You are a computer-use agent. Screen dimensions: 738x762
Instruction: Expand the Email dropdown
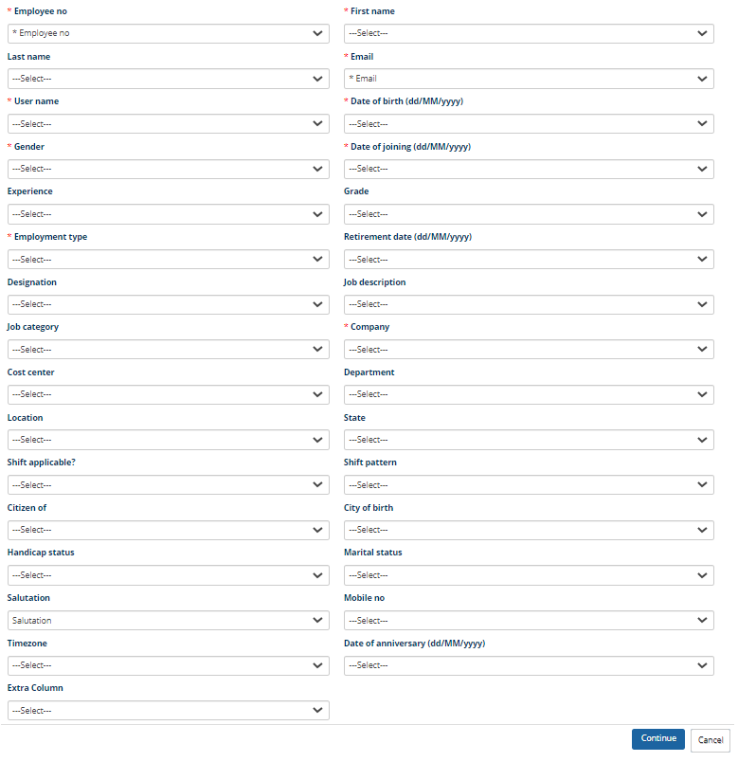[529, 79]
